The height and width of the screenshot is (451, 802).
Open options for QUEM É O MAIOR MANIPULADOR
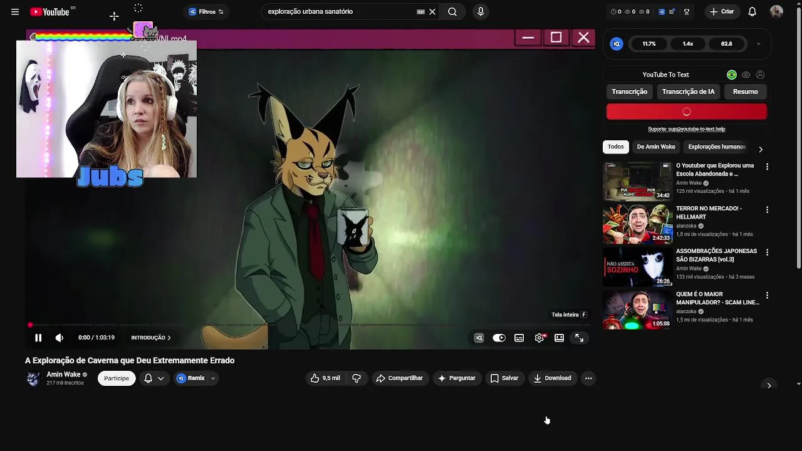tap(767, 295)
